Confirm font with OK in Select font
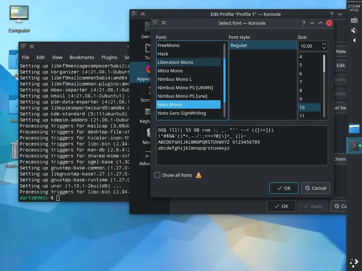This screenshot has height=271, width=362. coord(284,188)
